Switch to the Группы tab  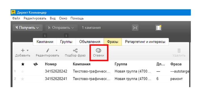tap(66, 42)
